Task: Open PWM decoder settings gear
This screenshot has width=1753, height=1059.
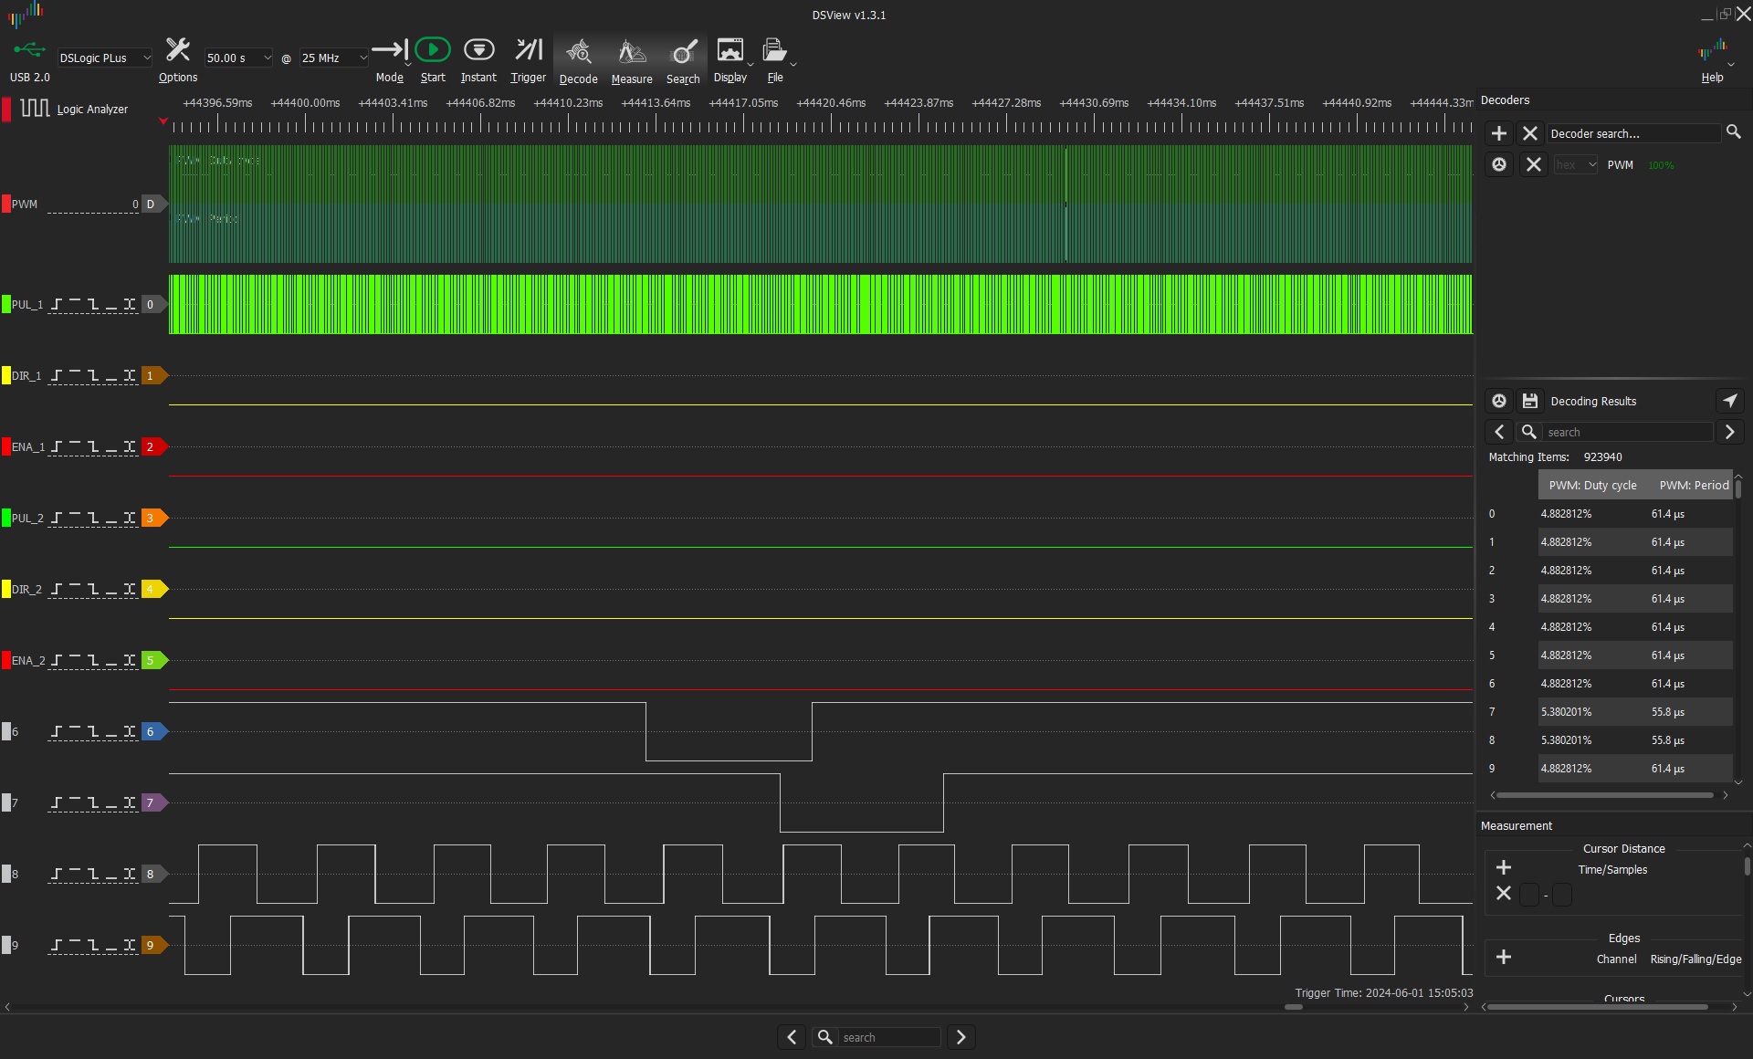Action: pos(1499,164)
